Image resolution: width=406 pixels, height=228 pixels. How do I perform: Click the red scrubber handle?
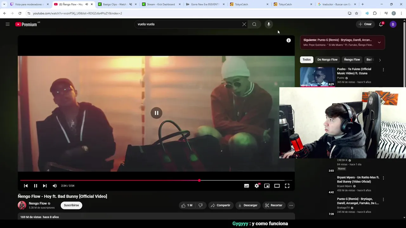point(199,180)
